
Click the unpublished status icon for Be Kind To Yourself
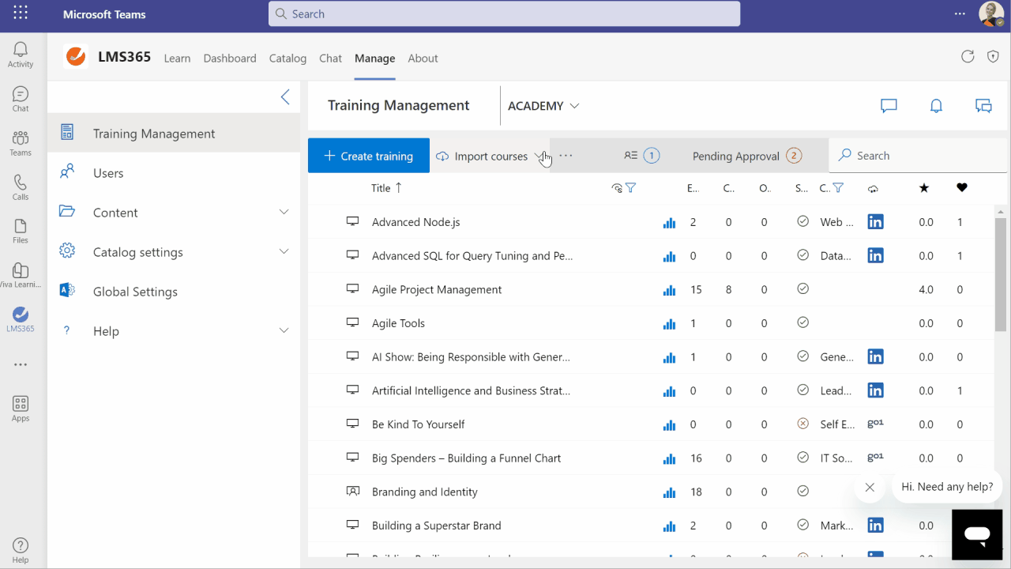pos(803,424)
